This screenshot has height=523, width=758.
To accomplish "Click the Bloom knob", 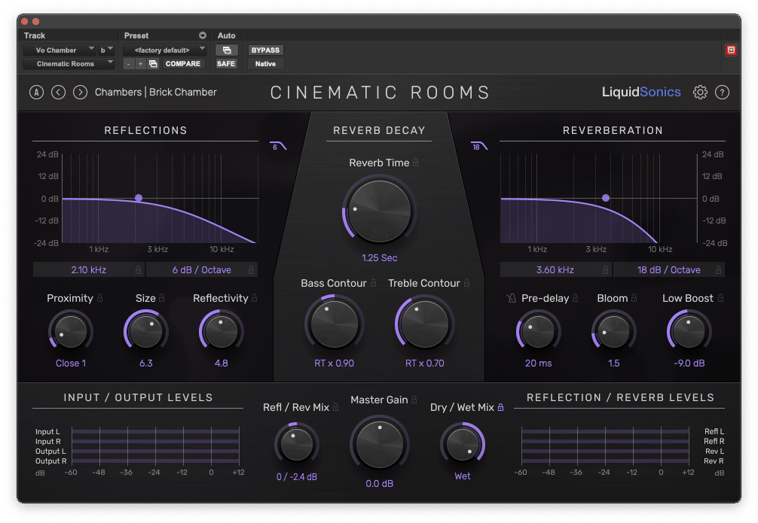I will 613,332.
